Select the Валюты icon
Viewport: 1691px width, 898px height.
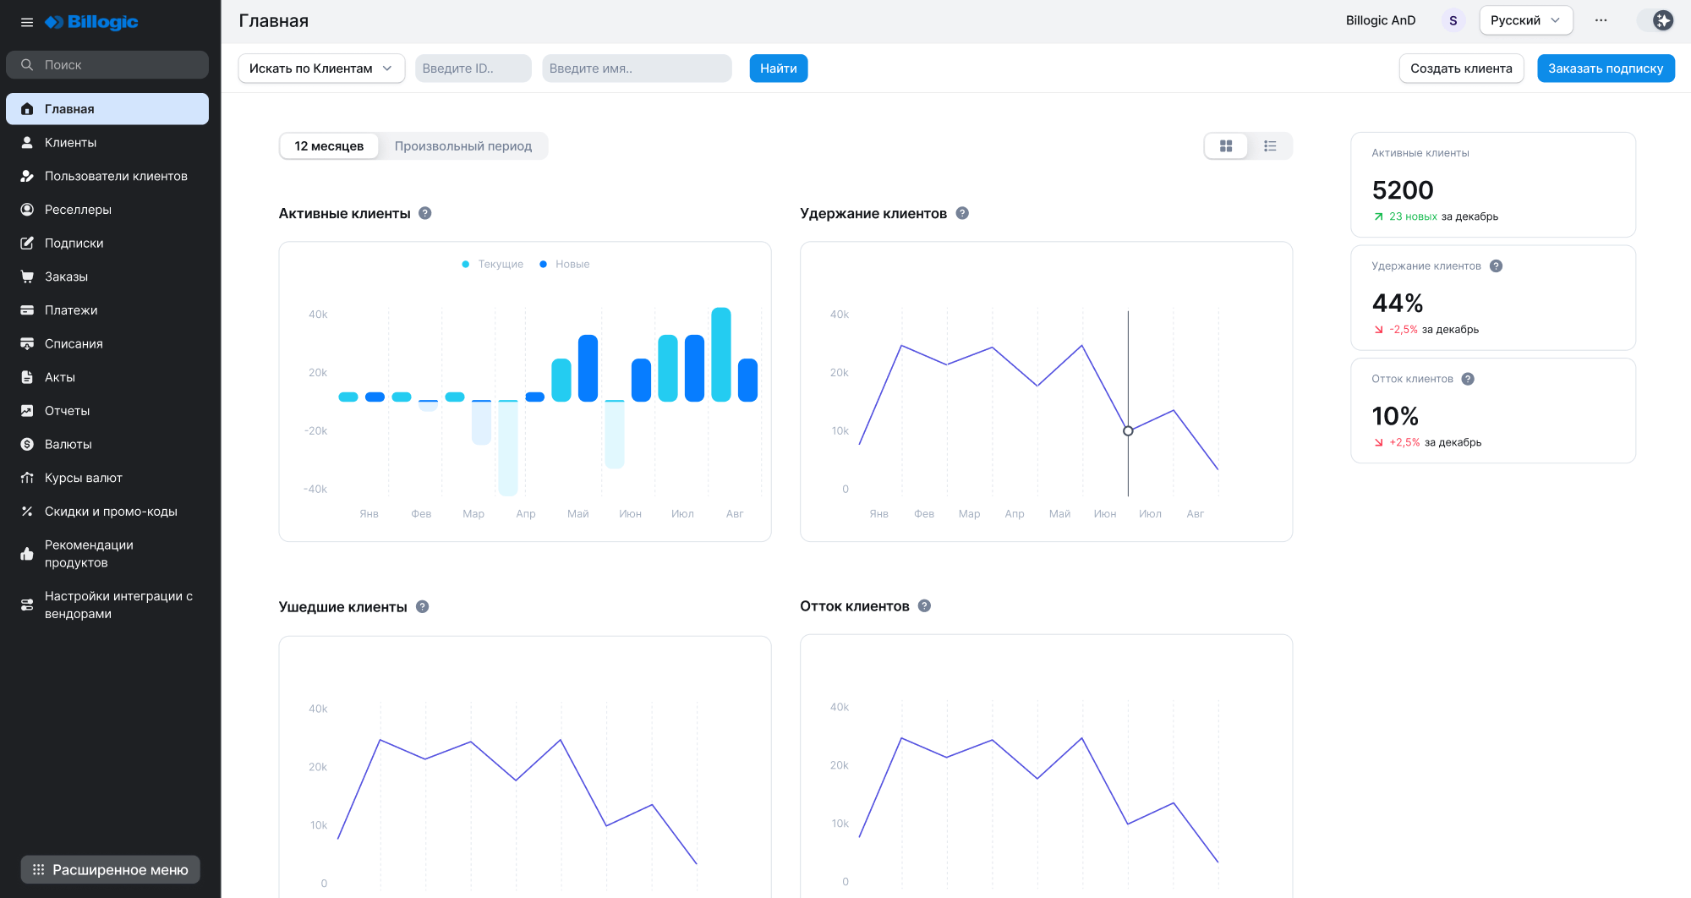(x=27, y=444)
